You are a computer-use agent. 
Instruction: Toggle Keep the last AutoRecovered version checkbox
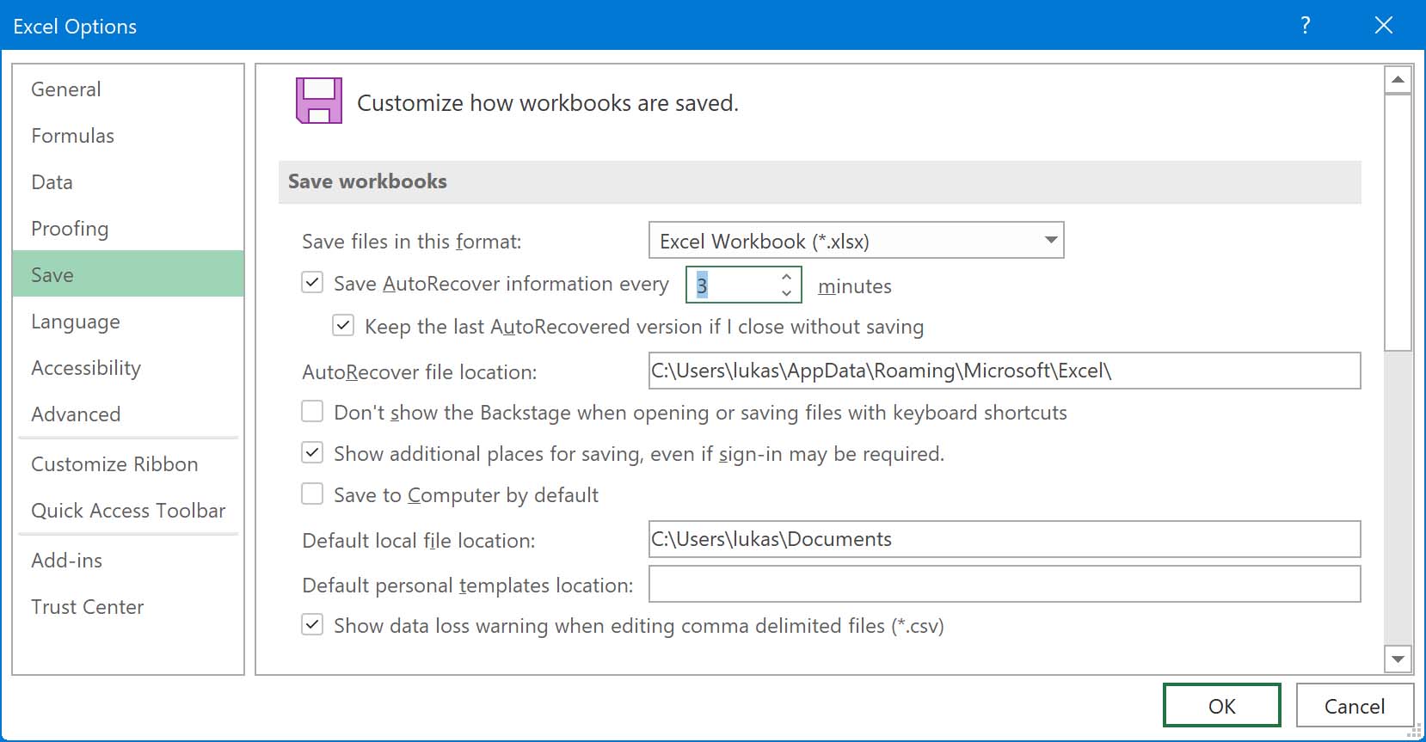point(343,325)
